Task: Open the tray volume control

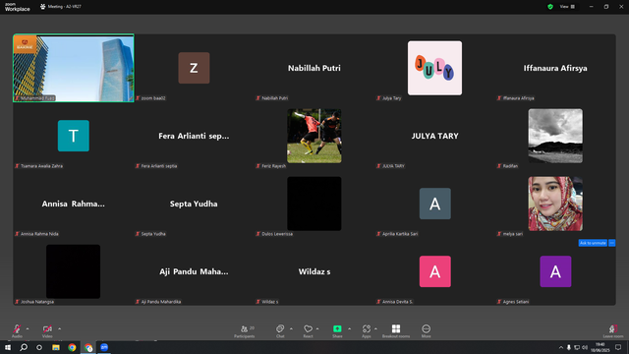Action: click(585, 347)
